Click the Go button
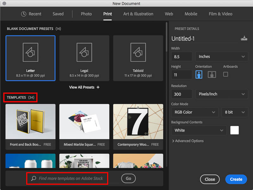Screen dimensions: 253x190 coord(128,178)
